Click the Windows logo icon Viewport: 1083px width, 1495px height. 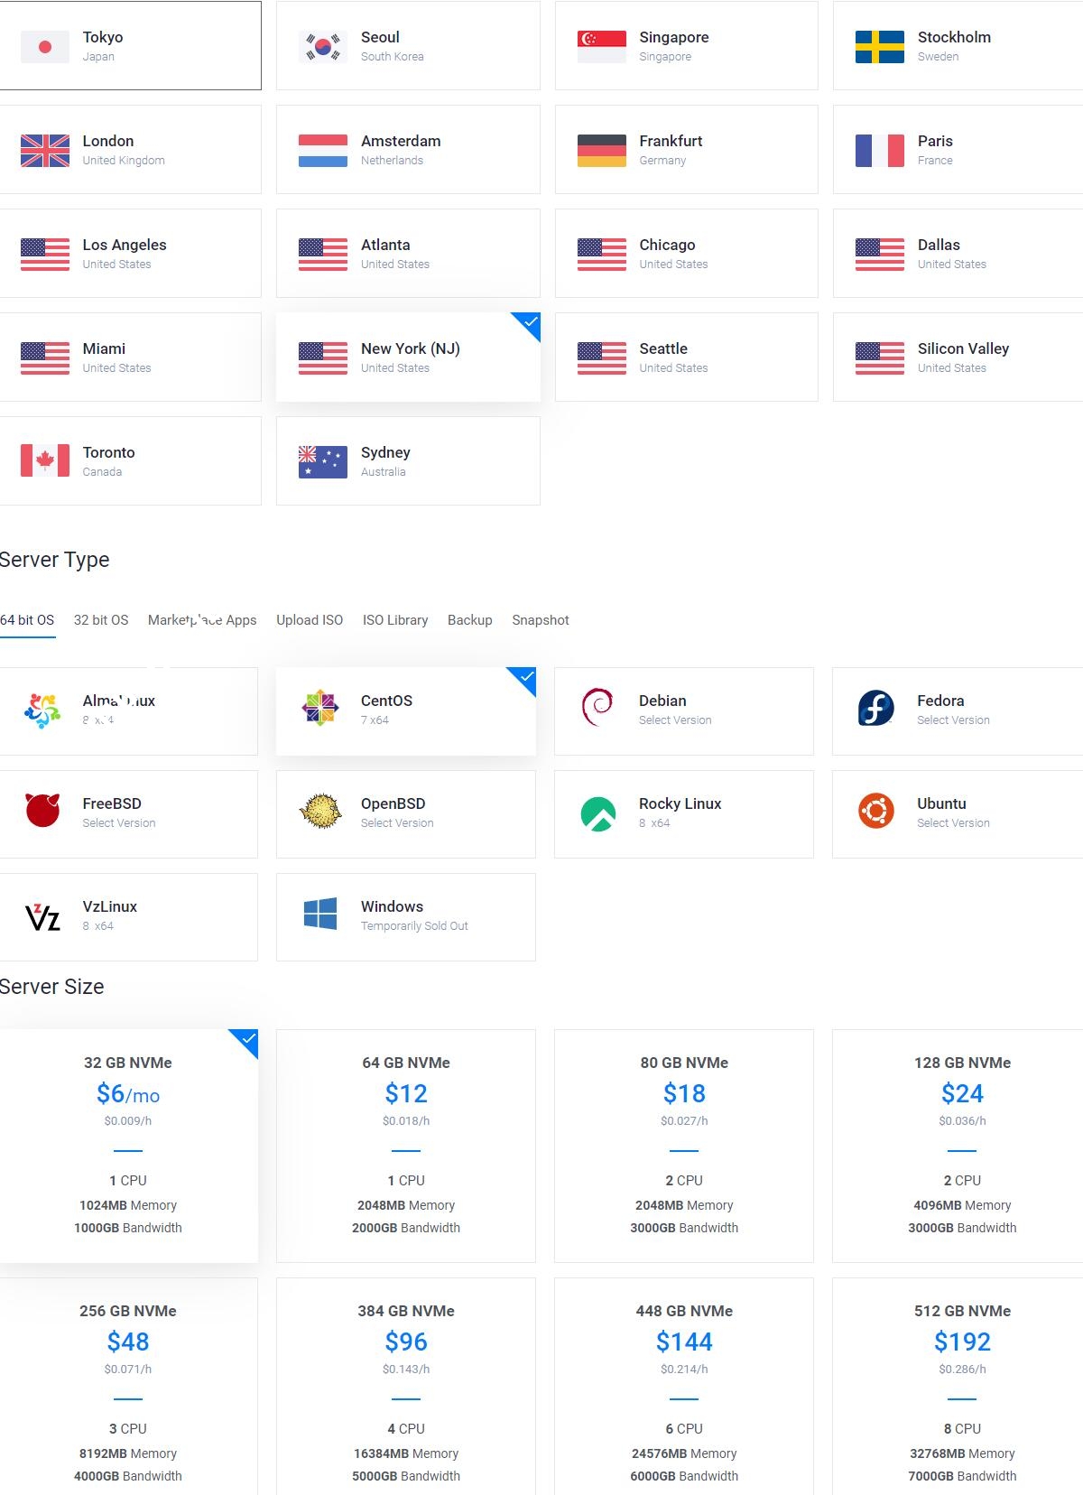click(x=320, y=914)
